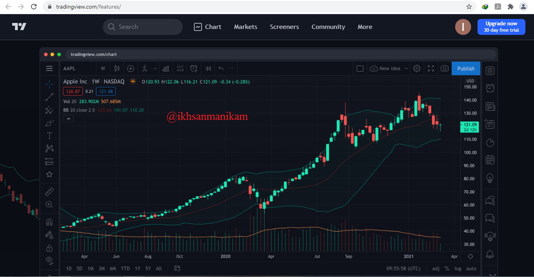This screenshot has width=534, height=277.
Task: Select the YTD time range
Action: (125, 268)
